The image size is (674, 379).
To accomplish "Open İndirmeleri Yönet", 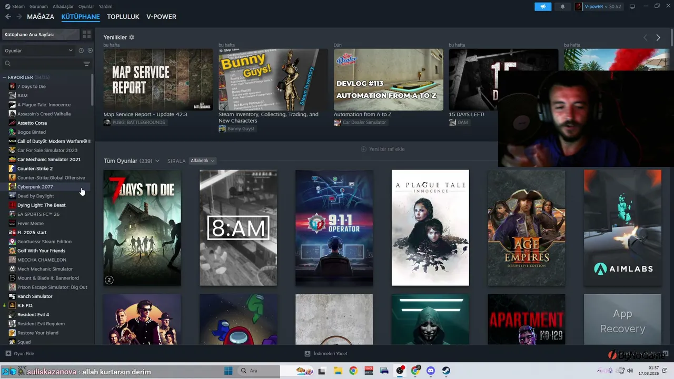I will tap(326, 354).
